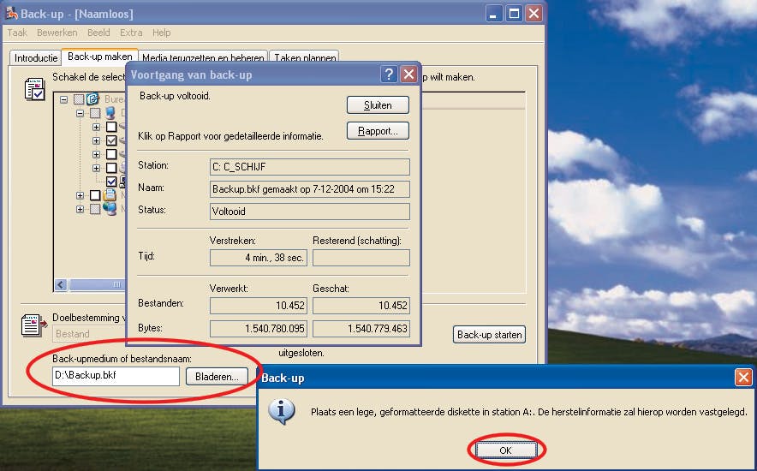This screenshot has width=757, height=471.
Task: Select the documents folder icon in the tree
Action: pyautogui.click(x=110, y=195)
